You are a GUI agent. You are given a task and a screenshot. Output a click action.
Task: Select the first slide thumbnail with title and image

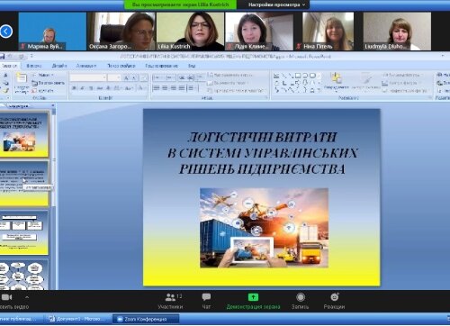coord(23,134)
